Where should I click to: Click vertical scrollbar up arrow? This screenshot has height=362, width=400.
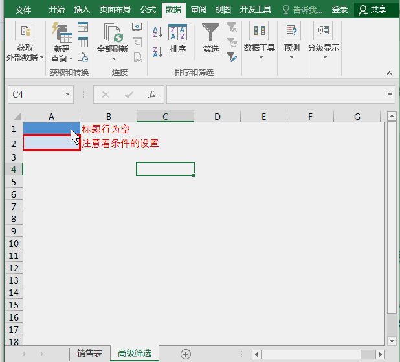click(392, 117)
